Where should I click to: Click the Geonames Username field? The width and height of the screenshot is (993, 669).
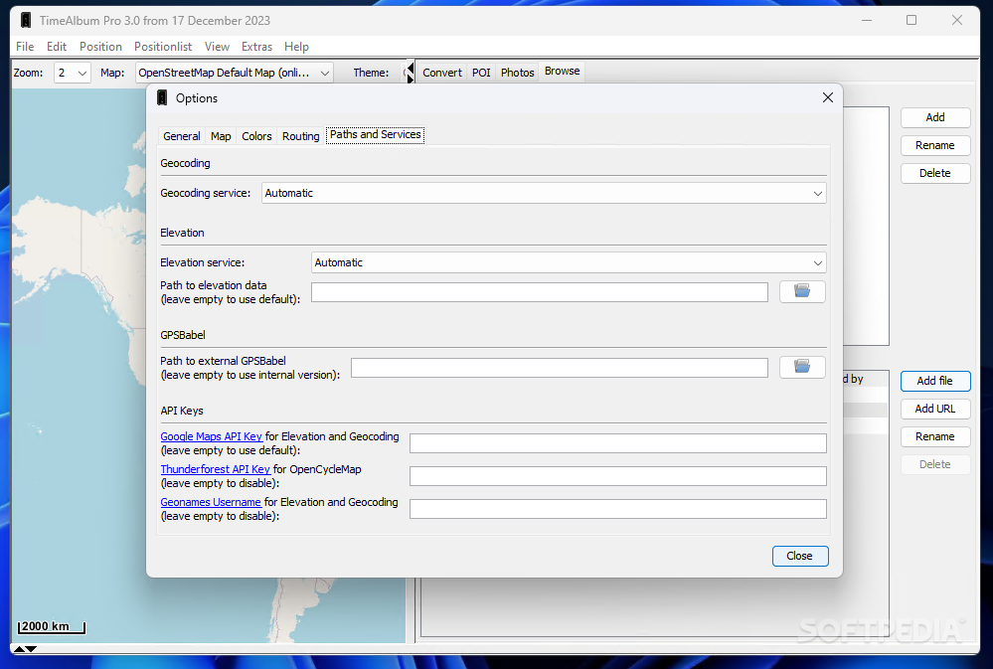(x=618, y=509)
